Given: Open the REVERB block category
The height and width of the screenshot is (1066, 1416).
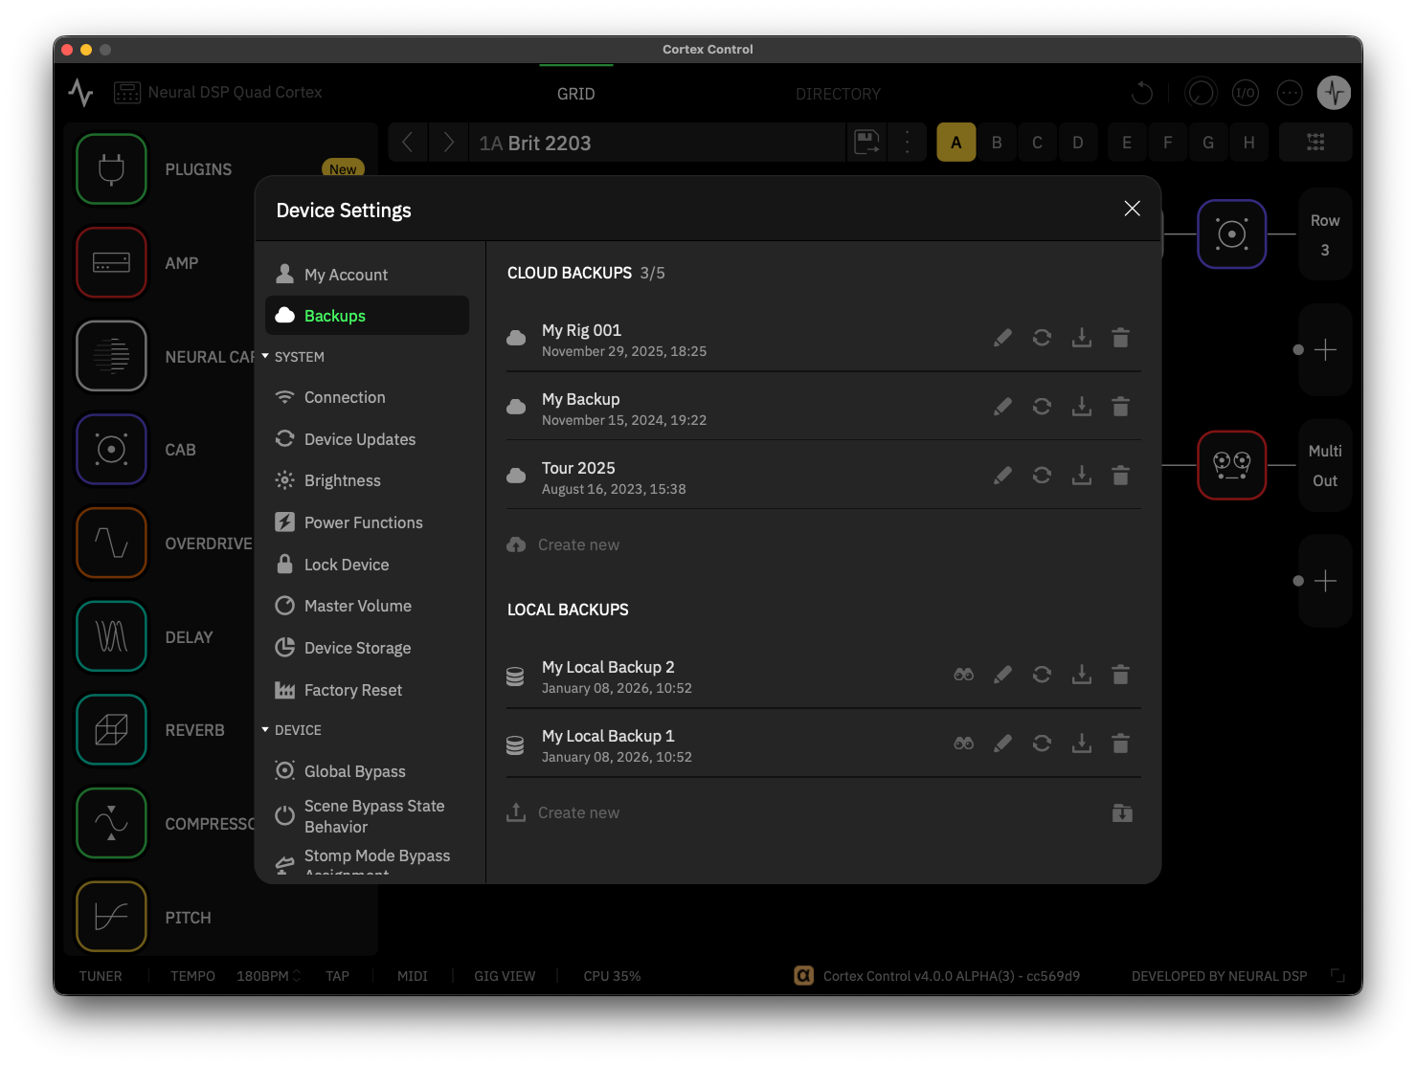Looking at the screenshot, I should click(x=110, y=729).
